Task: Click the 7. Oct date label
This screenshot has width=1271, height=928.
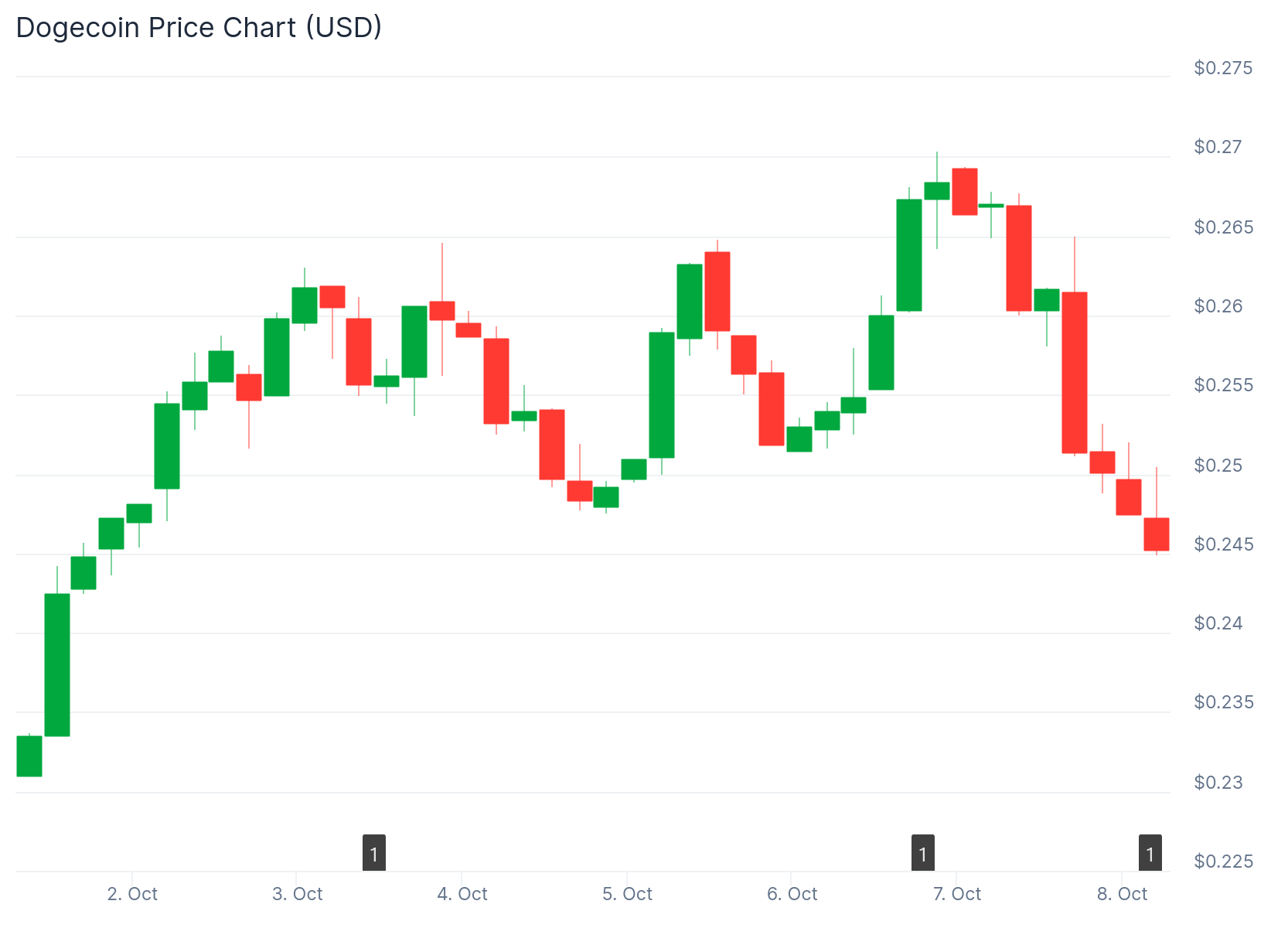Action: (x=956, y=894)
